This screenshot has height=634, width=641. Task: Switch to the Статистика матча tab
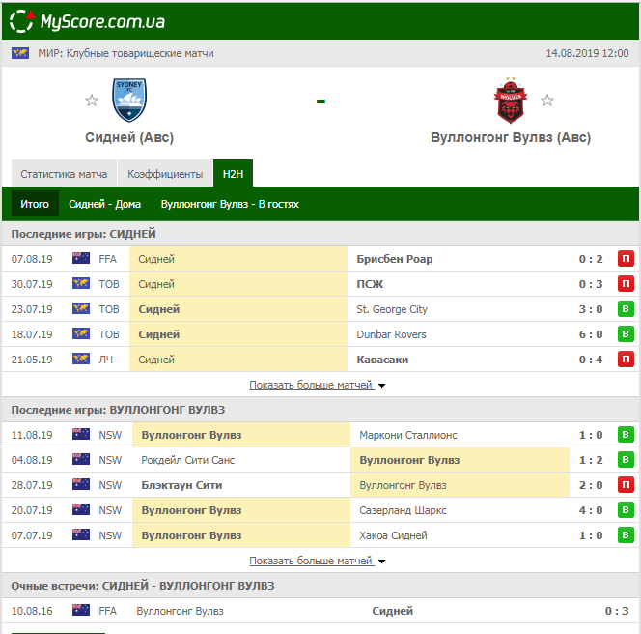(x=64, y=175)
